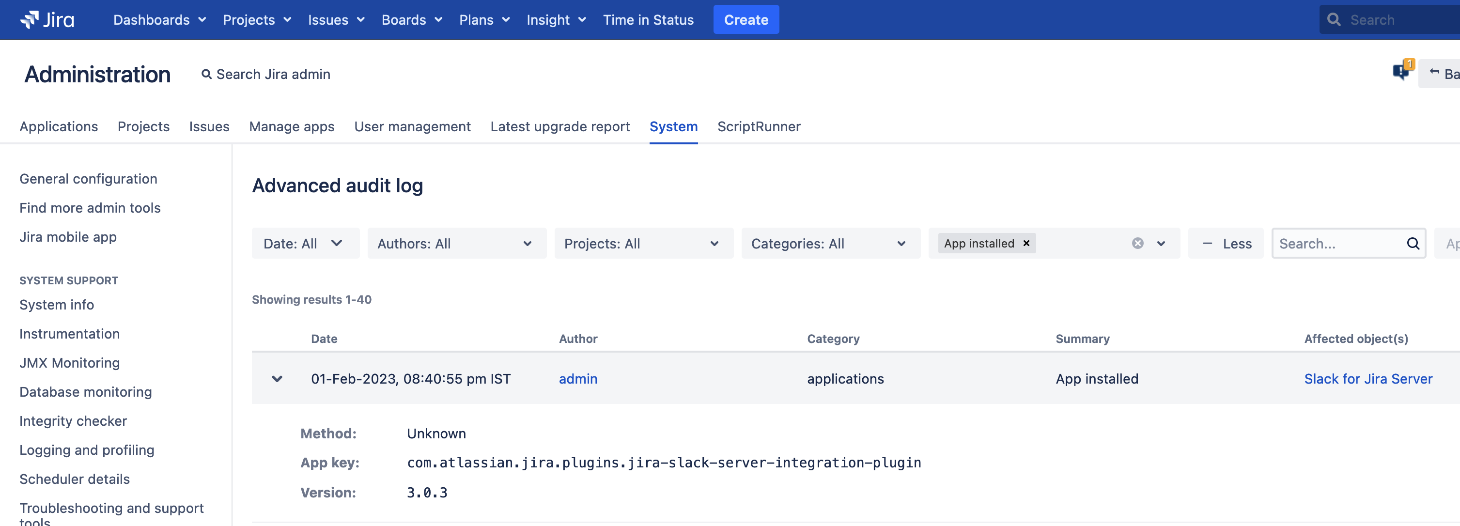Switch to the ScriptRunner tab
1460x526 pixels.
759,126
